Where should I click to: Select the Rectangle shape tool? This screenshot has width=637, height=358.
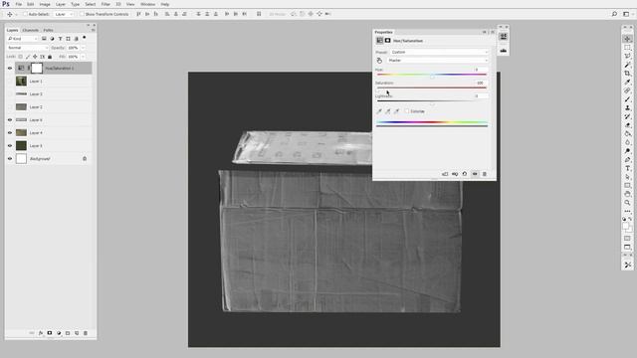pyautogui.click(x=628, y=186)
